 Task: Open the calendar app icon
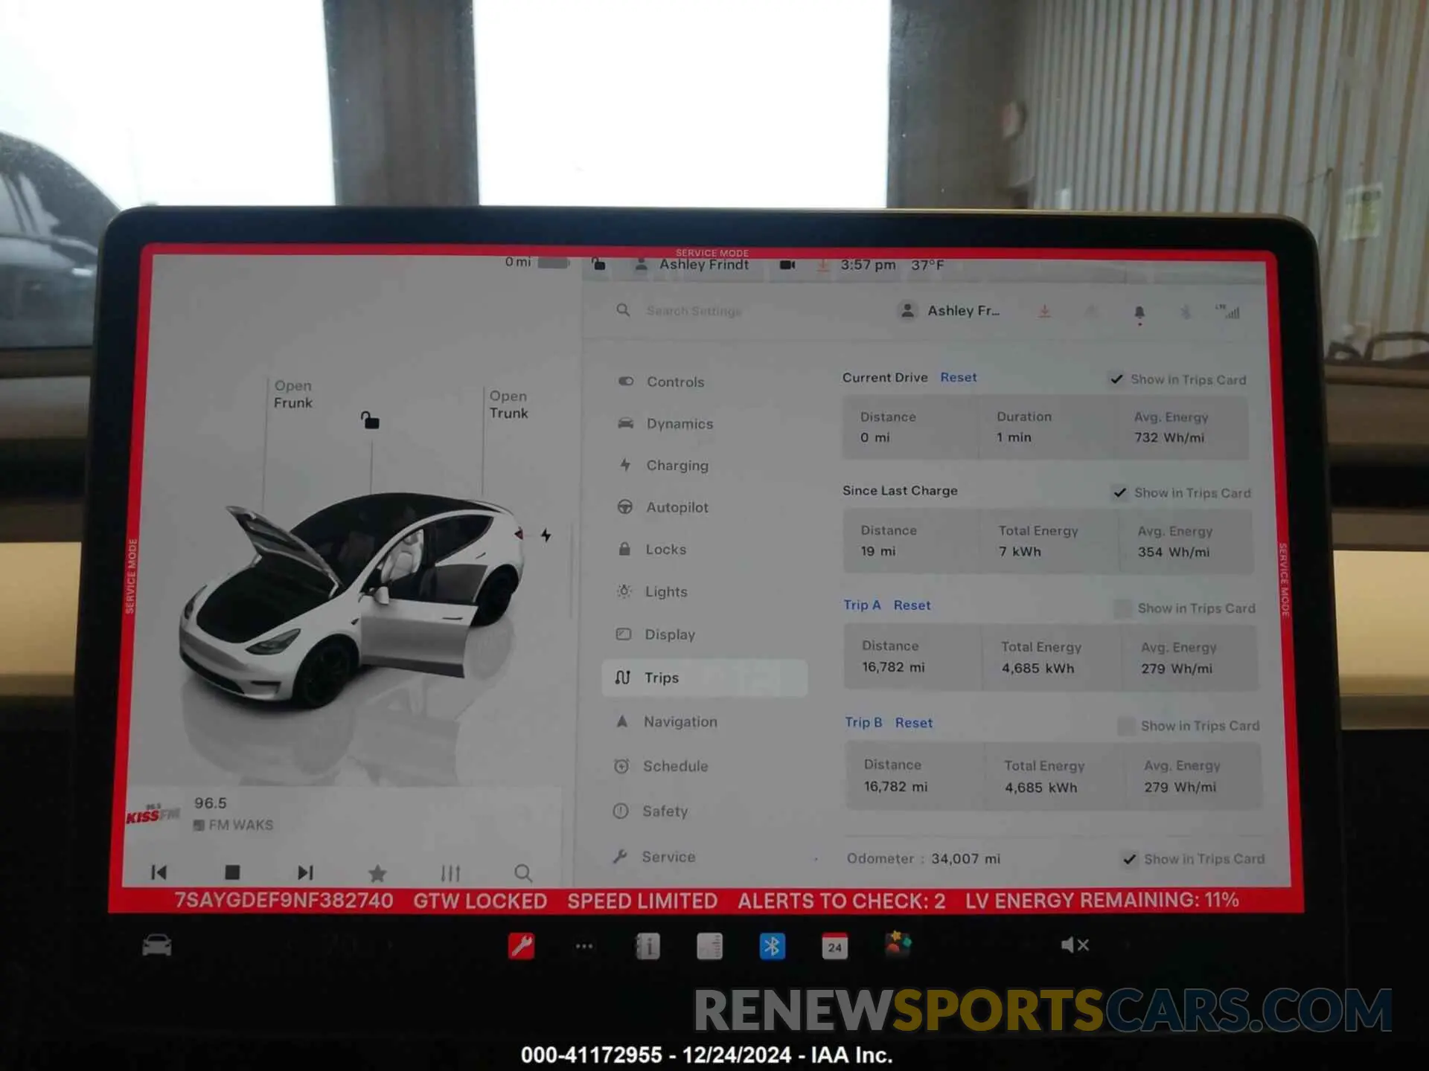pos(834,946)
